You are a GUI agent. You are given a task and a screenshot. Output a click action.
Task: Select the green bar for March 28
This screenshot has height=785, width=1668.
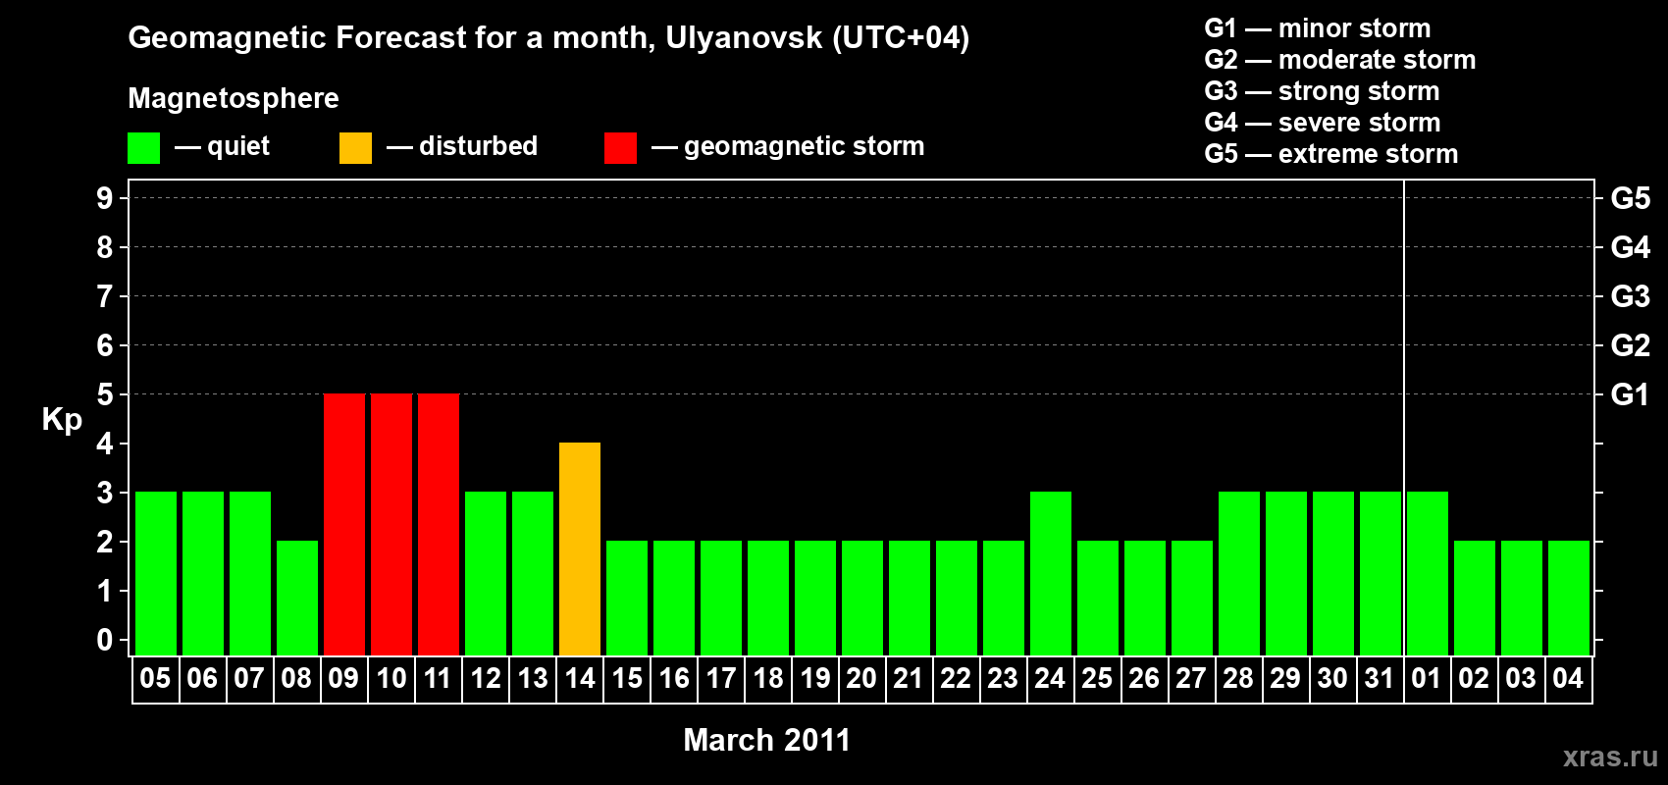[1239, 574]
